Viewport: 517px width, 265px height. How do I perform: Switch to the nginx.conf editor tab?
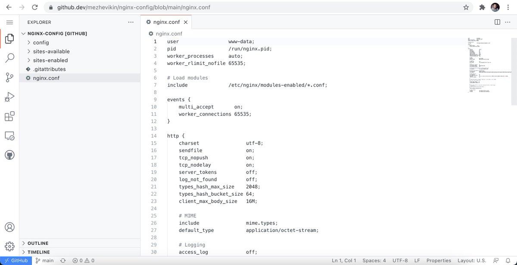point(166,22)
